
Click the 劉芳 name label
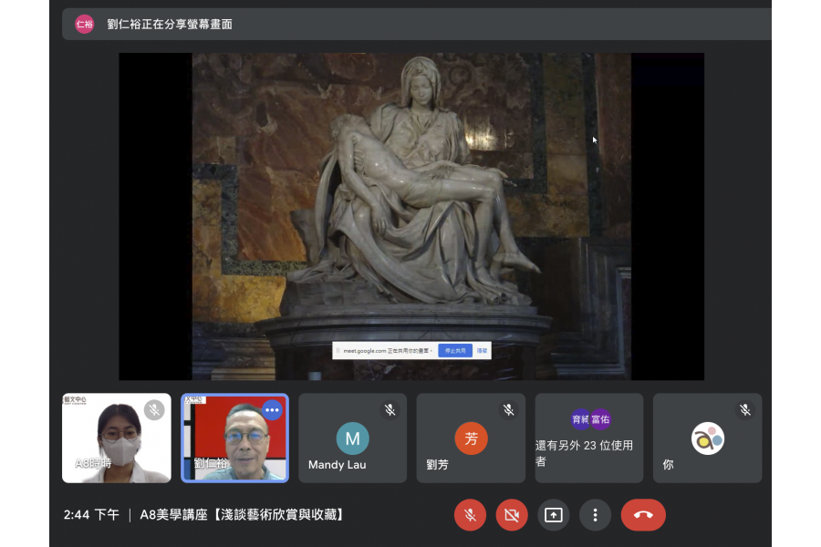click(437, 465)
